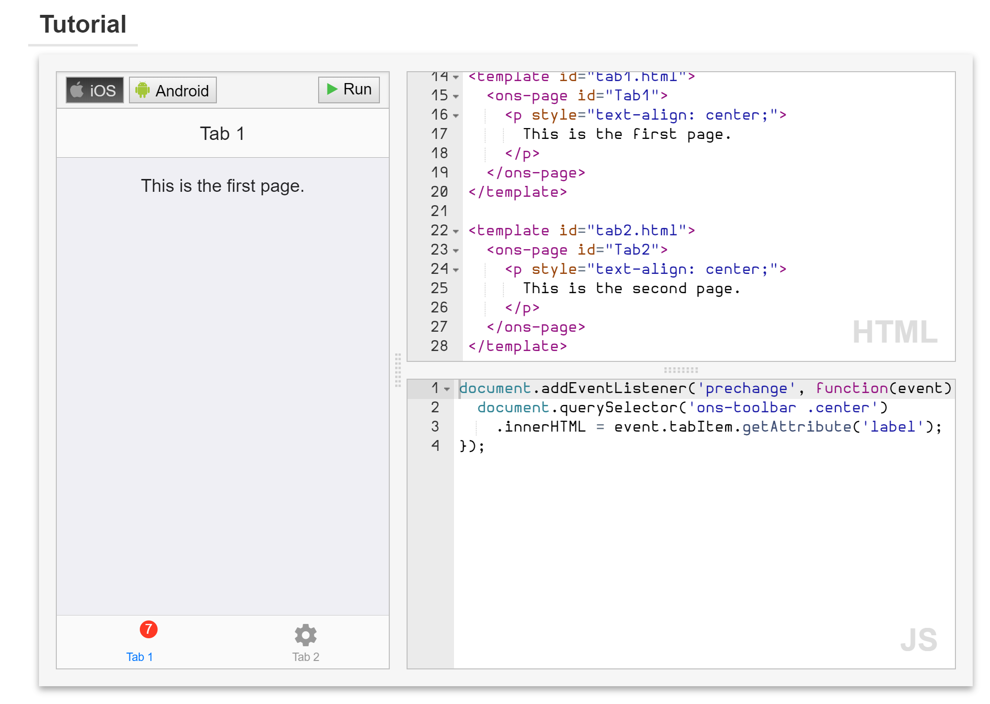The width and height of the screenshot is (990, 704).
Task: Place cursor on 'This is the second page.' line
Action: coord(631,289)
